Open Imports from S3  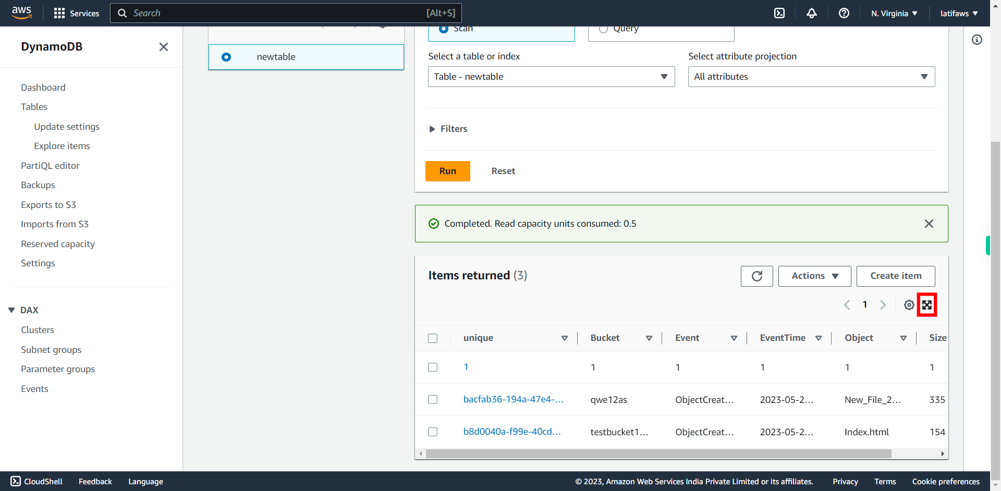point(55,224)
